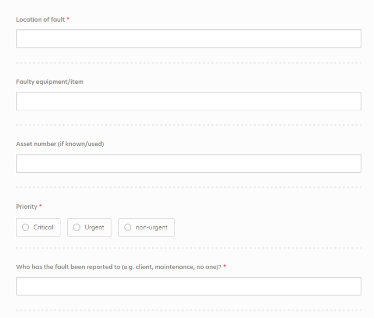Screen dimensions: 374x318
Task: Click the "Location of fault" field label
Action: [40, 20]
